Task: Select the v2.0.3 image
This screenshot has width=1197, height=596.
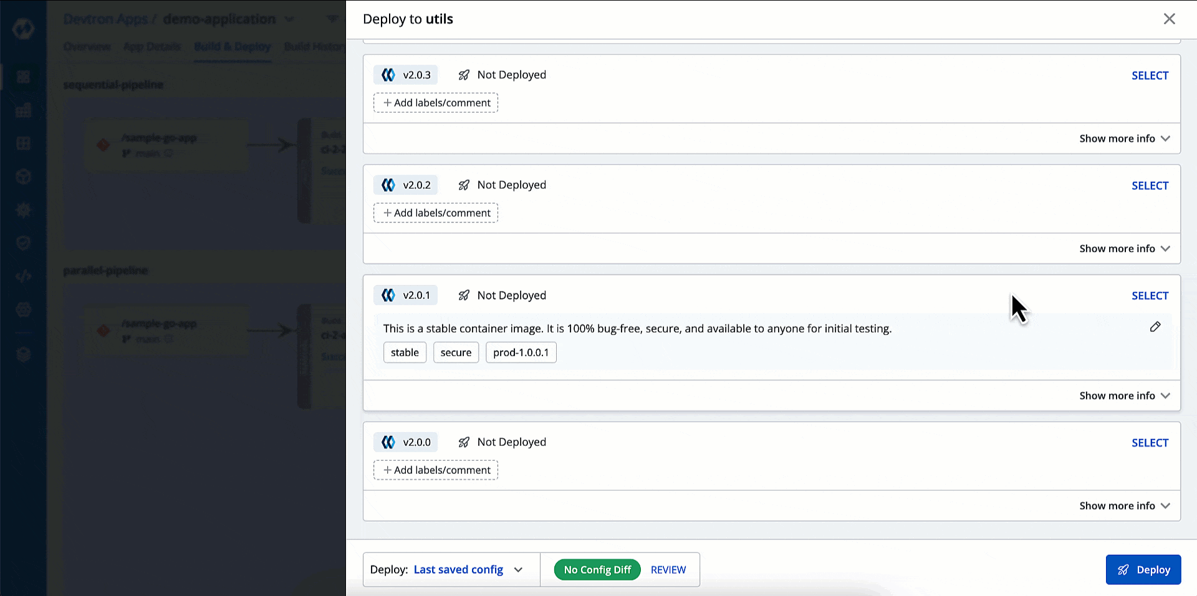Action: point(1150,75)
